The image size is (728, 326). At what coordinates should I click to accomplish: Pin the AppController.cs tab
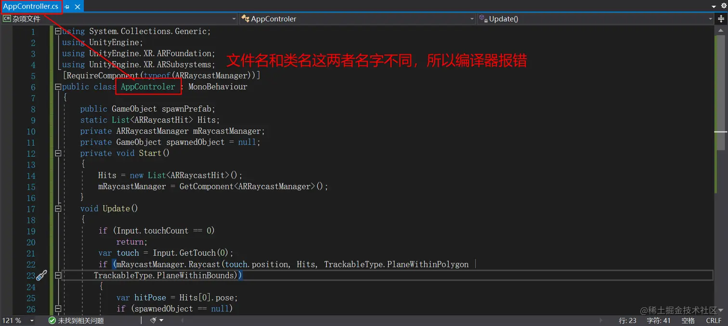click(67, 7)
